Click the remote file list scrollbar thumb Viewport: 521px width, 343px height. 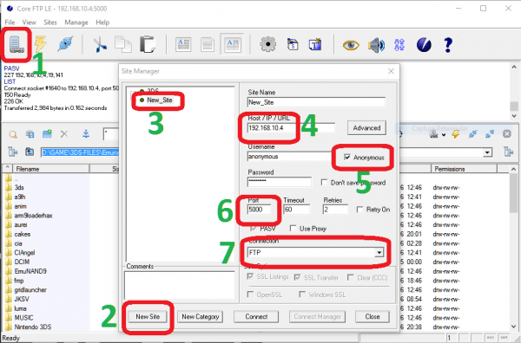click(514, 193)
